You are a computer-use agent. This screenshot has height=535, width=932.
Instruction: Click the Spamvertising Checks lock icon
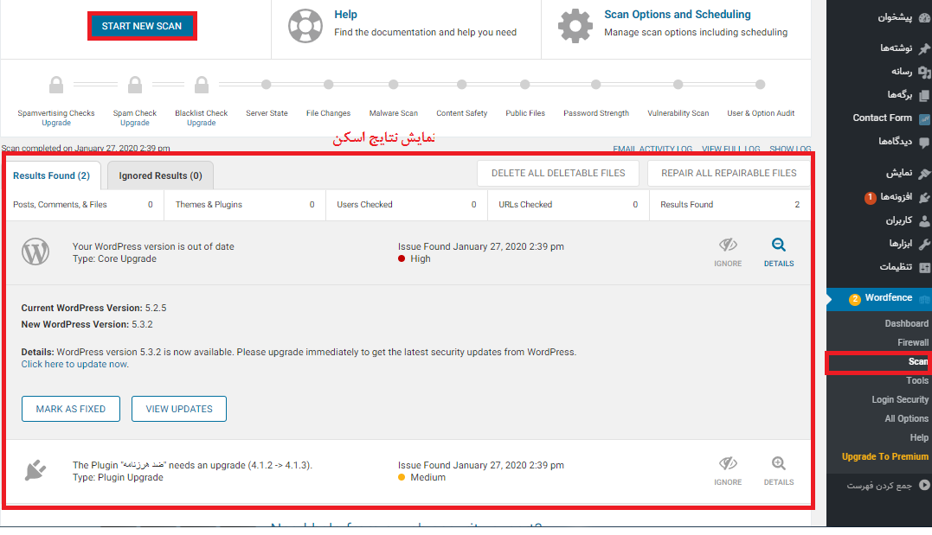pos(56,85)
